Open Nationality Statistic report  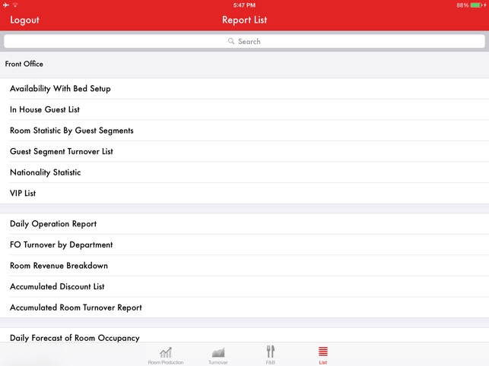click(245, 172)
